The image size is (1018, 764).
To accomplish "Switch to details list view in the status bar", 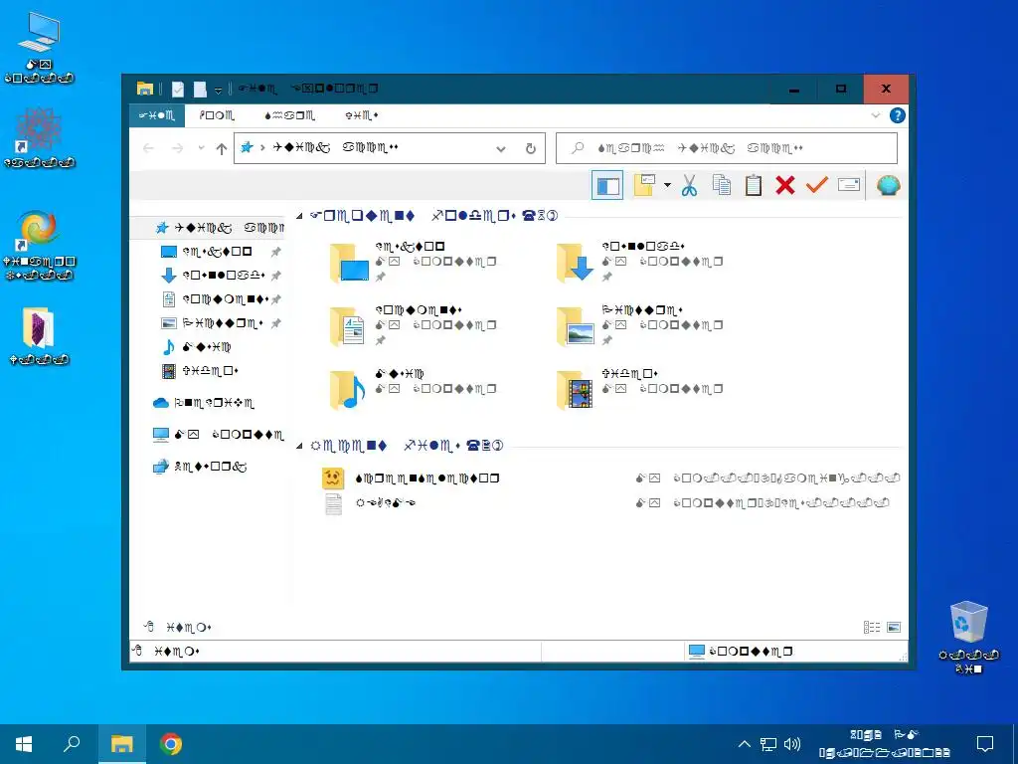I will point(872,627).
